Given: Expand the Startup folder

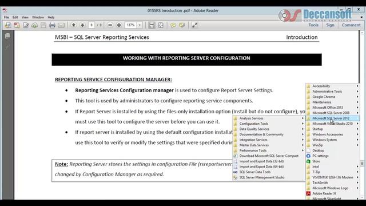Looking at the screenshot, I should pyautogui.click(x=333, y=129).
